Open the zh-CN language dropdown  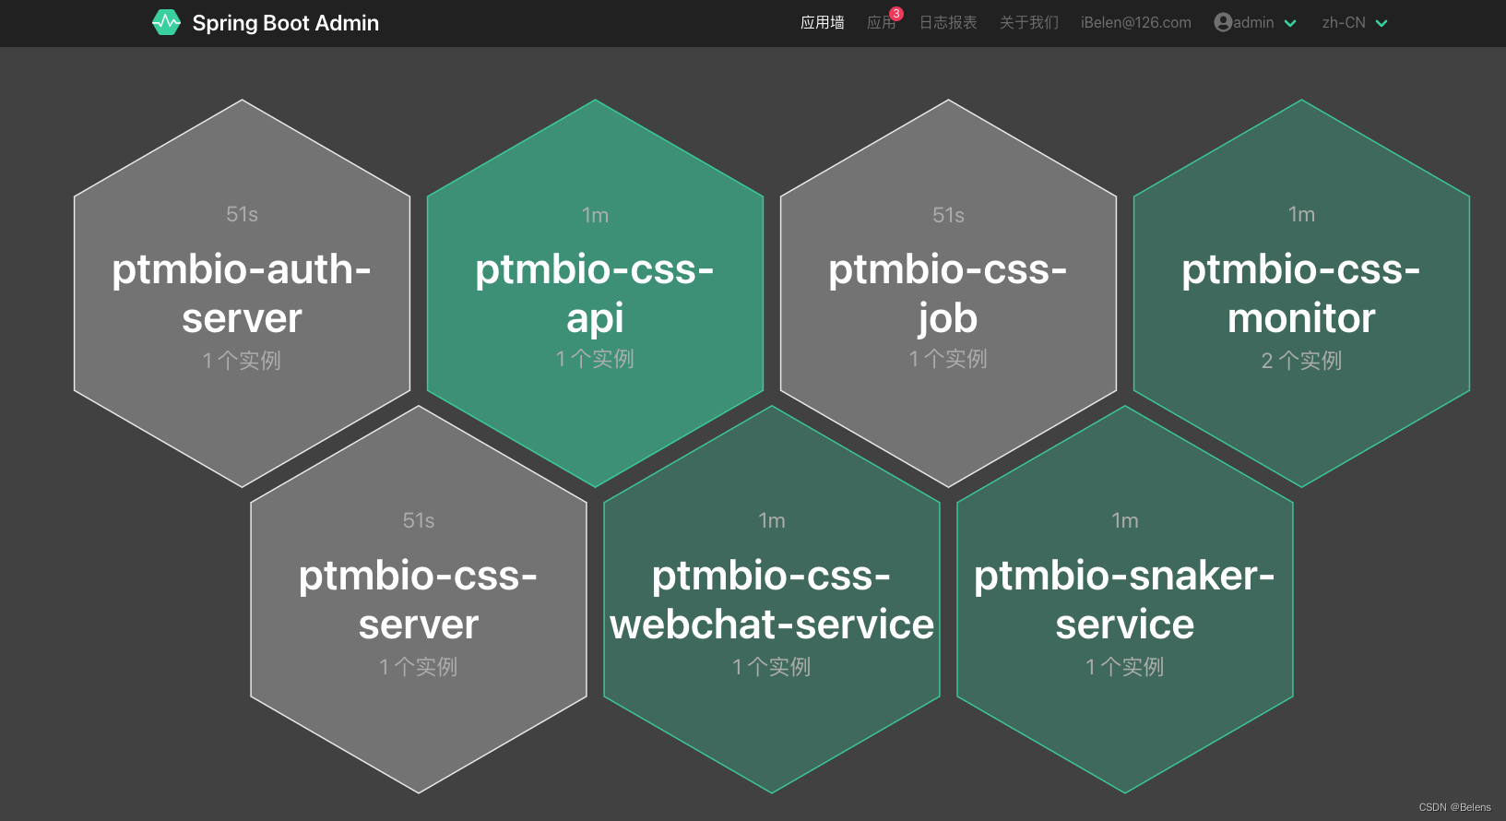(x=1354, y=22)
